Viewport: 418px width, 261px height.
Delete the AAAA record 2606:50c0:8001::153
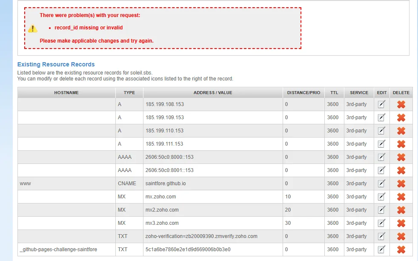click(x=401, y=170)
